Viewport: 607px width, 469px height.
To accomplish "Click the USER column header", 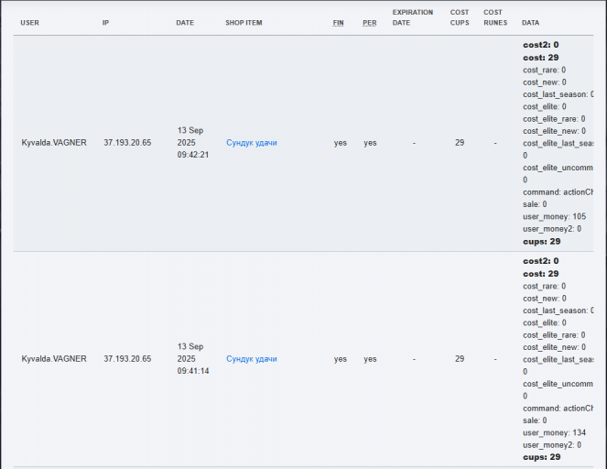I will click(30, 23).
